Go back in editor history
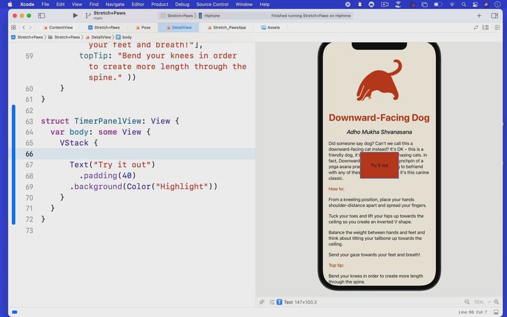Viewport: 507px width, 317px height. 24,28
